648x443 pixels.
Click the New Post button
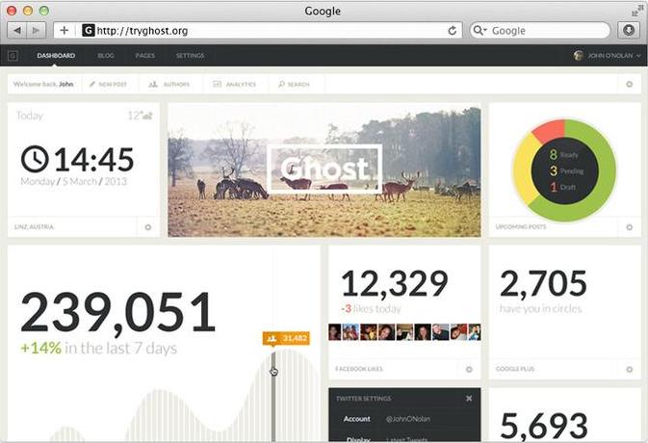tap(111, 85)
